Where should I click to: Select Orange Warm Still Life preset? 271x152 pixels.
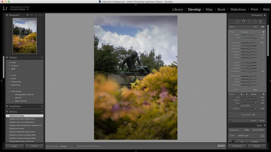point(24,95)
